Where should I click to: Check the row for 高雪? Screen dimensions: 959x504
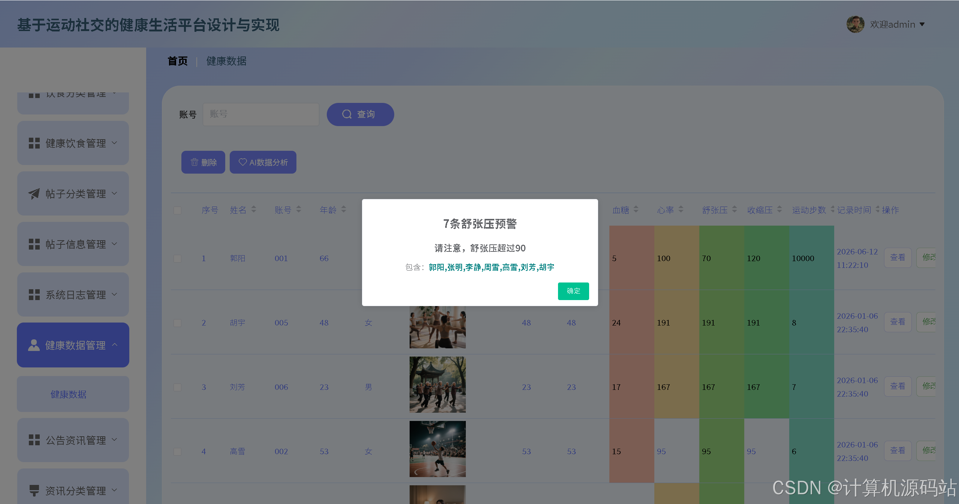coord(178,452)
